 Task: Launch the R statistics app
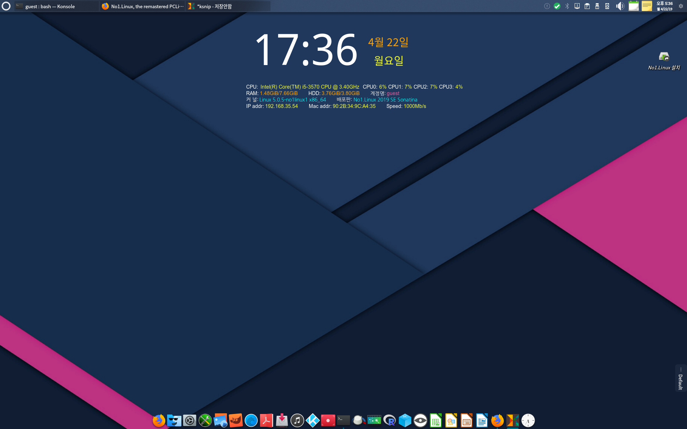point(390,420)
